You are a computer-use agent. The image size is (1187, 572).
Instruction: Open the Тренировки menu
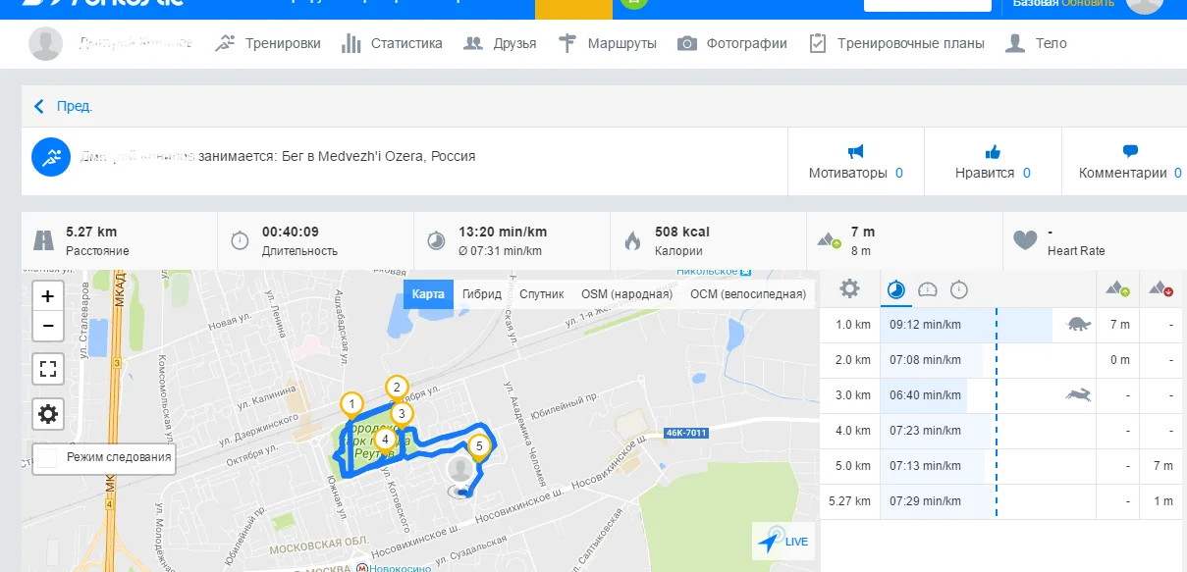pyautogui.click(x=269, y=43)
